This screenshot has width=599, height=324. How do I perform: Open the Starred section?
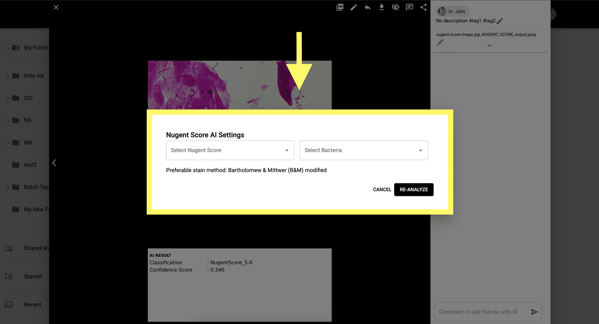click(x=33, y=276)
